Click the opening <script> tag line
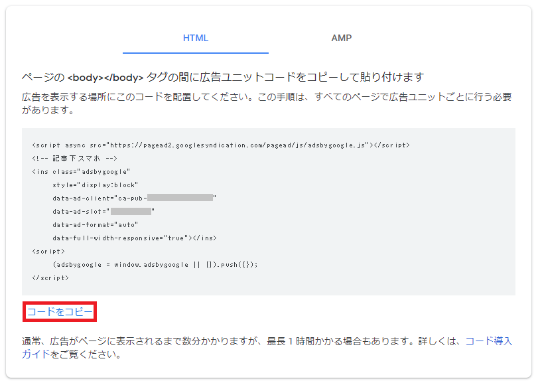This screenshot has height=385, width=538. pos(48,252)
